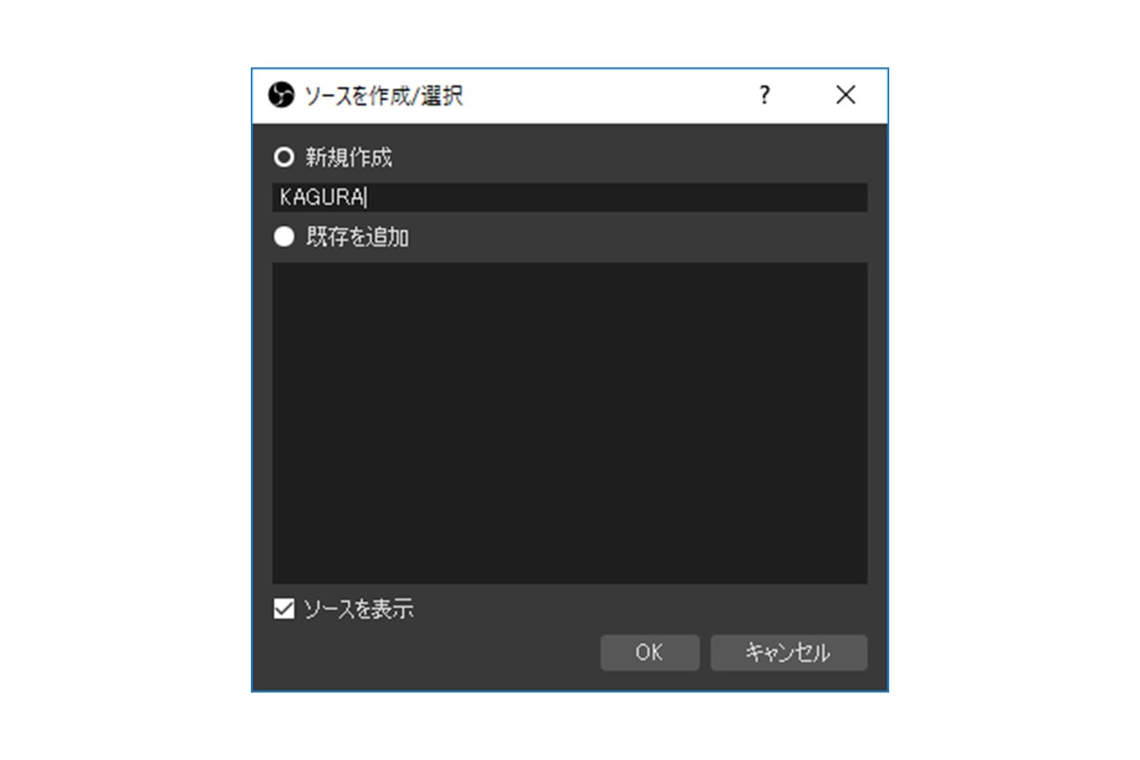Image resolution: width=1140 pixels, height=760 pixels.
Task: Choose the 既存を追加 radio button
Action: click(284, 237)
